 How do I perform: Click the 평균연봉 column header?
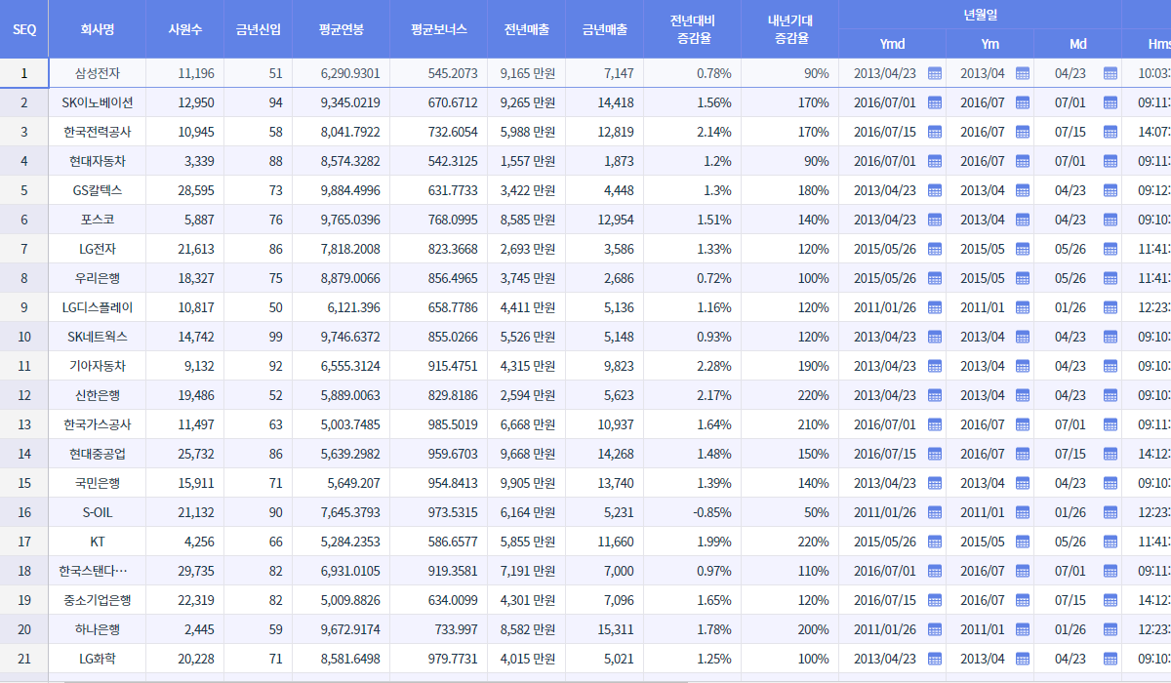341,29
